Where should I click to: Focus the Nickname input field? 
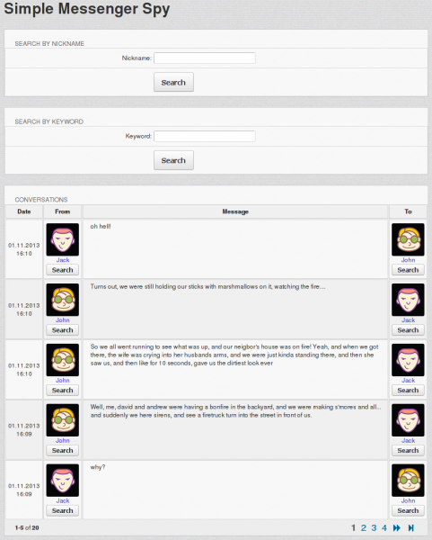pos(205,58)
